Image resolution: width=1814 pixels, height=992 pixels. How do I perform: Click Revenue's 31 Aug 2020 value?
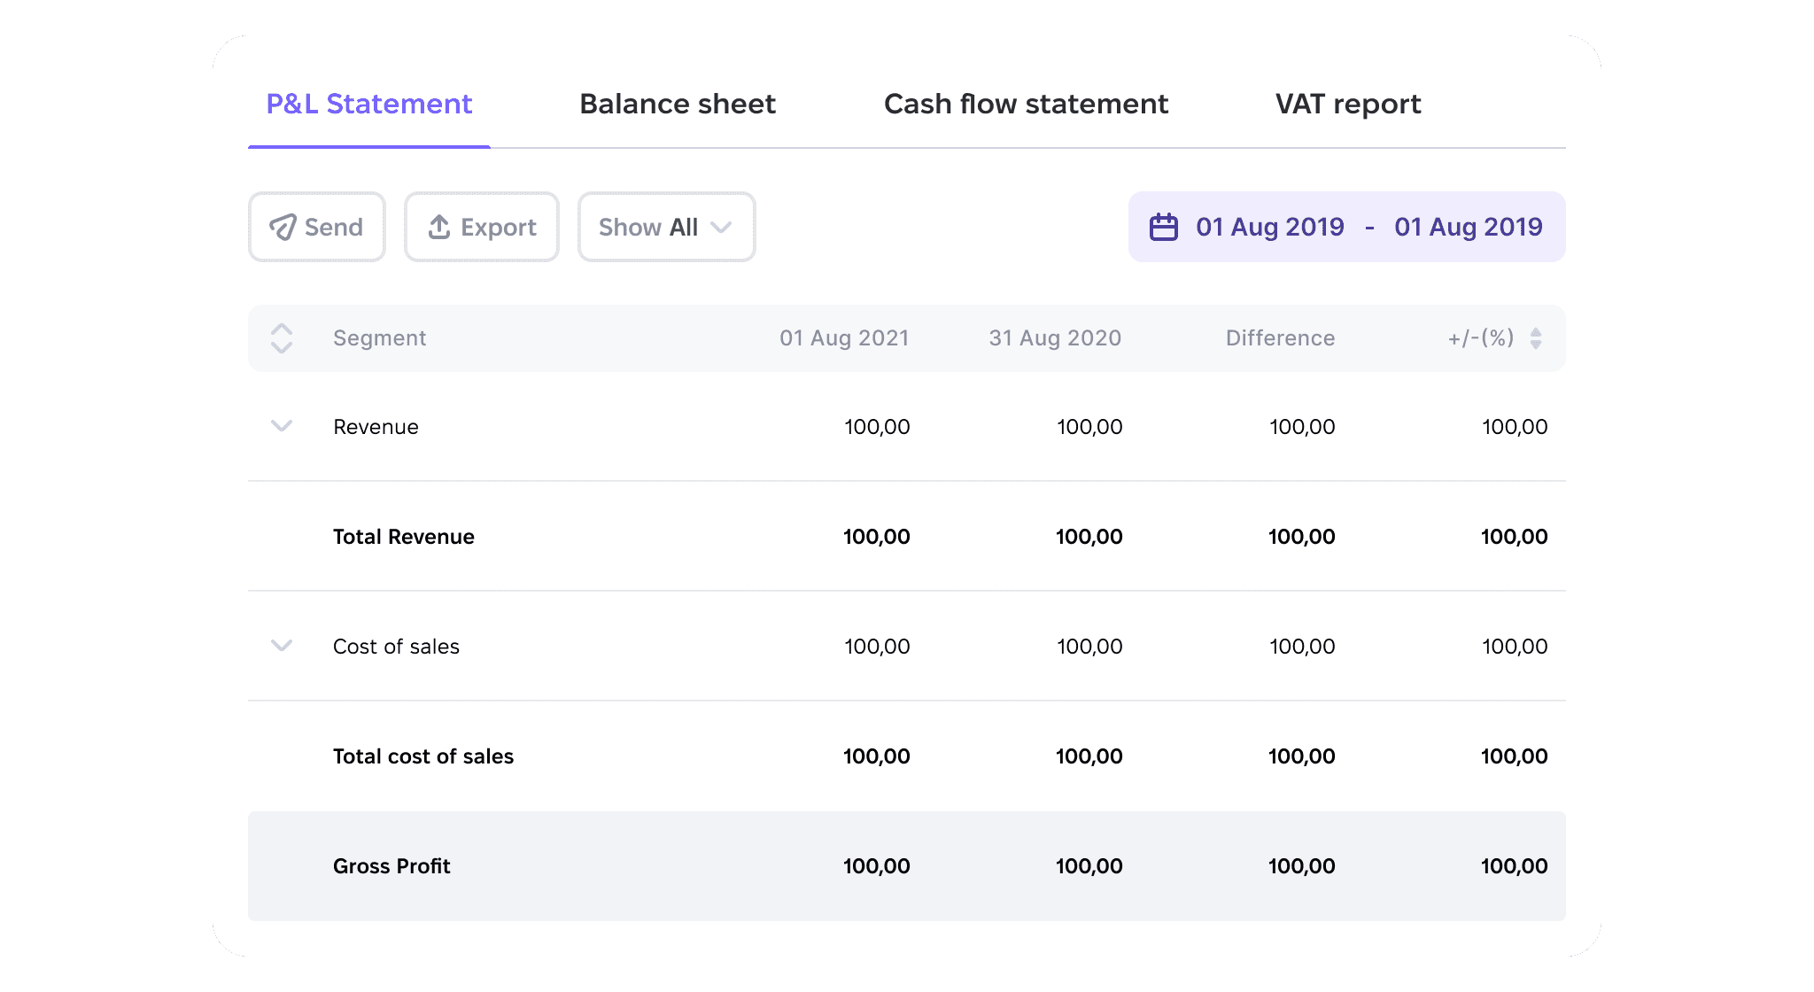pyautogui.click(x=1089, y=427)
